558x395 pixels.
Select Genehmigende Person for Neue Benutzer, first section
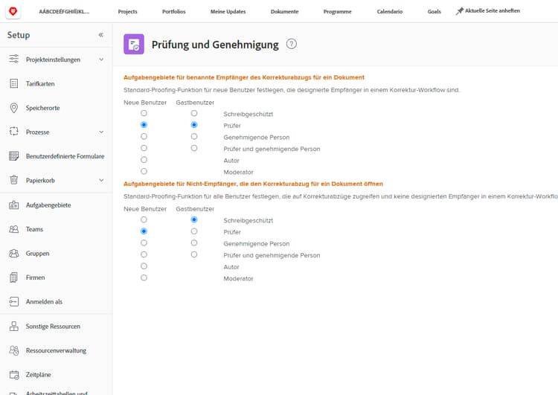click(144, 137)
